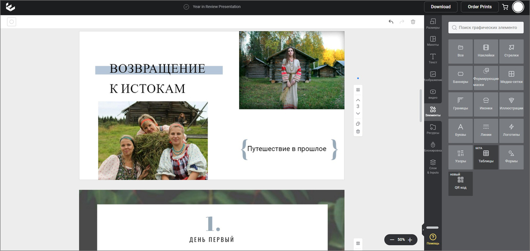Open the Макеты sidebar panel
This screenshot has width=530, height=251.
tap(433, 41)
